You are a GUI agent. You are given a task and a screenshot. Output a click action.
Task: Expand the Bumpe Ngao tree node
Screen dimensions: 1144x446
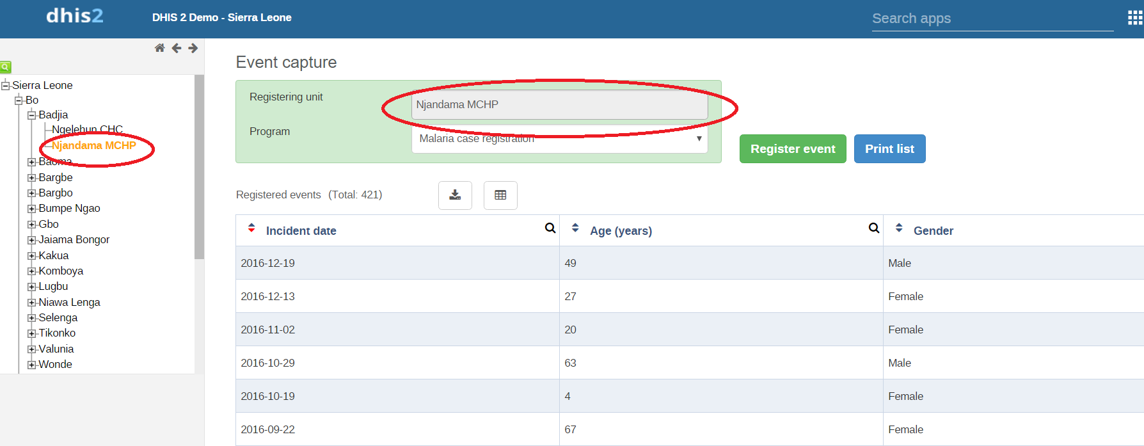click(x=31, y=209)
